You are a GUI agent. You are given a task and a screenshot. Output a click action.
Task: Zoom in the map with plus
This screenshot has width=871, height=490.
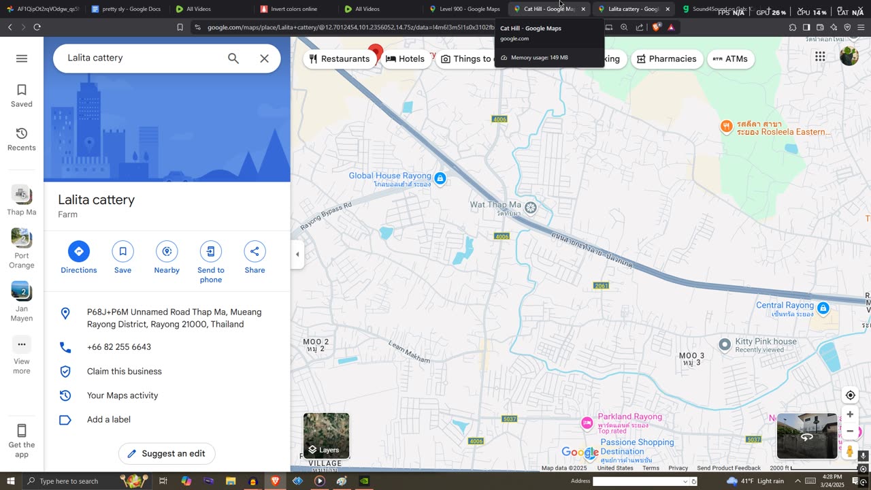[x=850, y=414]
